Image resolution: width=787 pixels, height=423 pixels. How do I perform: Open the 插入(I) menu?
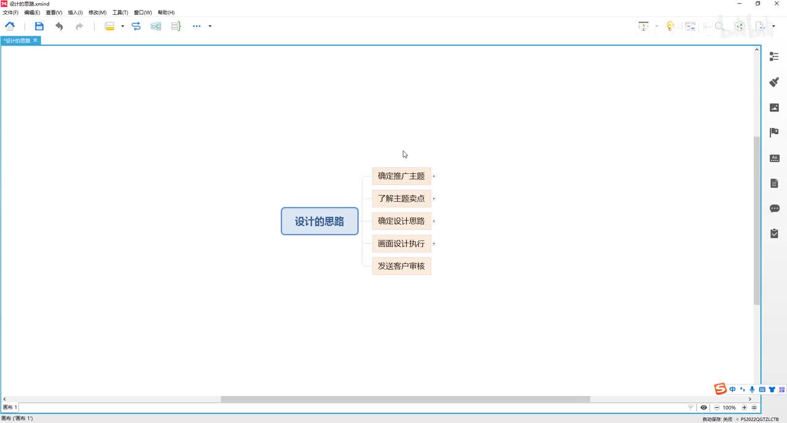[x=75, y=12]
